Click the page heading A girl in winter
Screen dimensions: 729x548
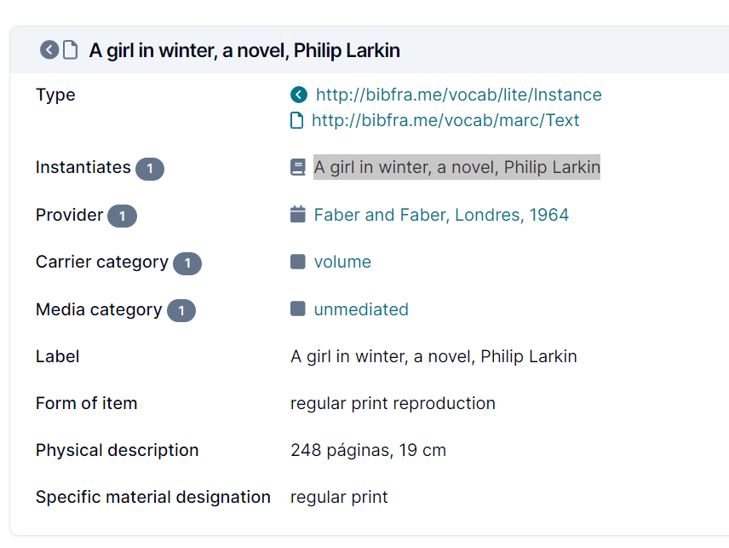(x=244, y=50)
